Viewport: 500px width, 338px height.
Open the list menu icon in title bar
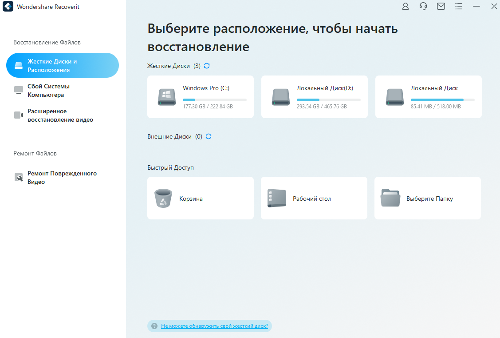459,6
